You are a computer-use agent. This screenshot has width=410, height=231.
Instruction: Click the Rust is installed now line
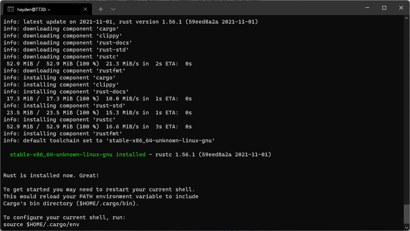50,175
